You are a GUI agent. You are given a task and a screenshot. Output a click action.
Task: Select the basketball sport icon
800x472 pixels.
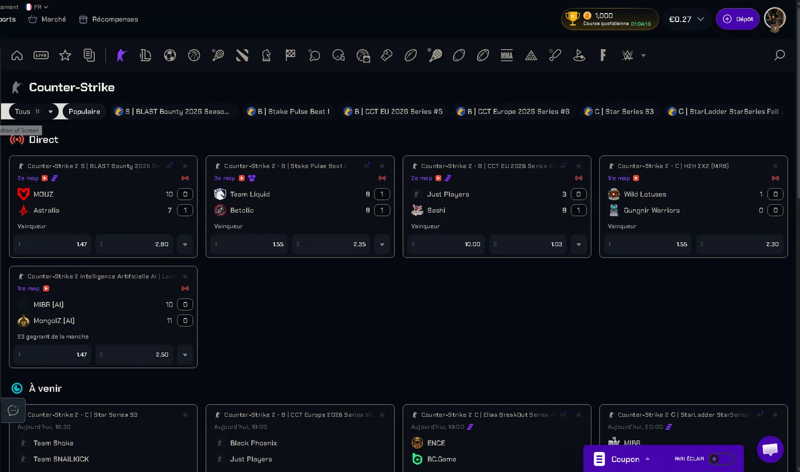(x=194, y=55)
